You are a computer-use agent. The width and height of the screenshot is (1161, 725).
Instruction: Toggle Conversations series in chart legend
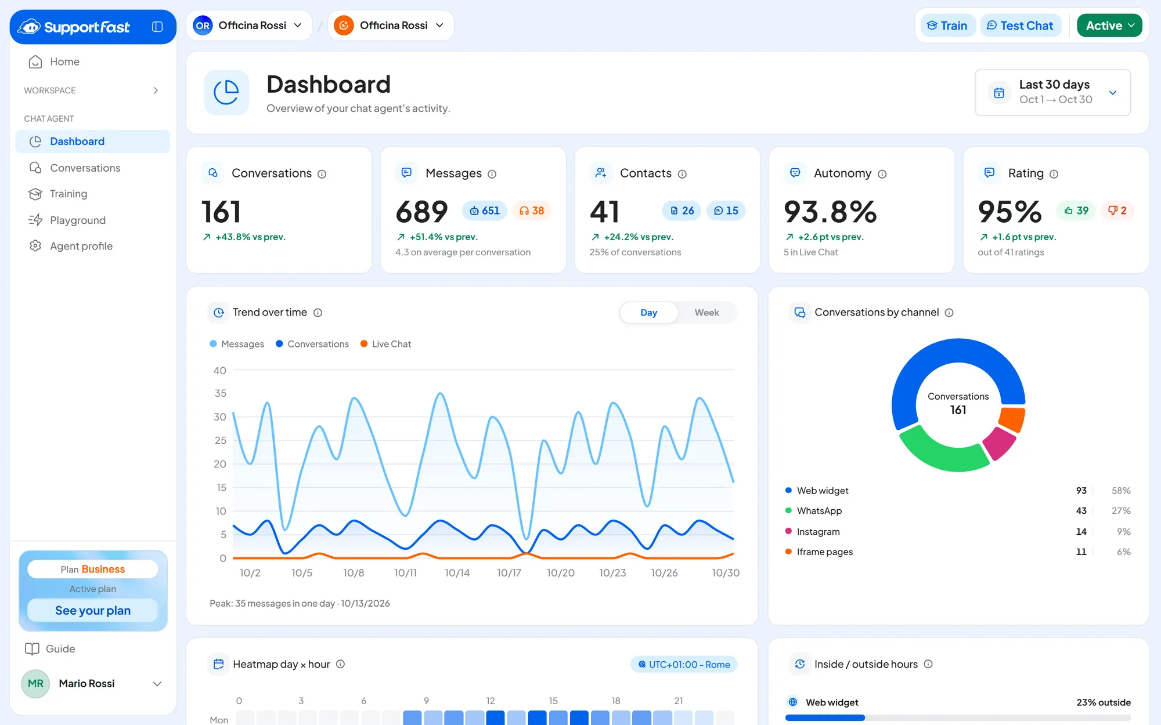(x=312, y=344)
